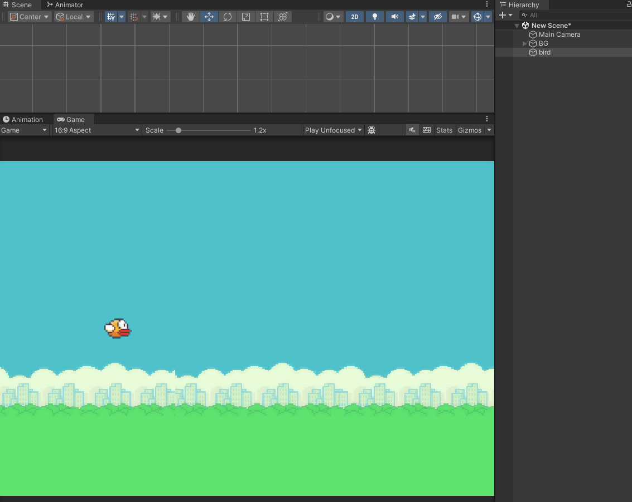Toggle Frame Debugger bug icon
This screenshot has height=502, width=632.
(372, 130)
